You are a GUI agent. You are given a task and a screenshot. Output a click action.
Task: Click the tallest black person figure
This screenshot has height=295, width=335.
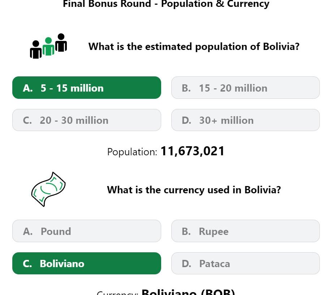61,43
